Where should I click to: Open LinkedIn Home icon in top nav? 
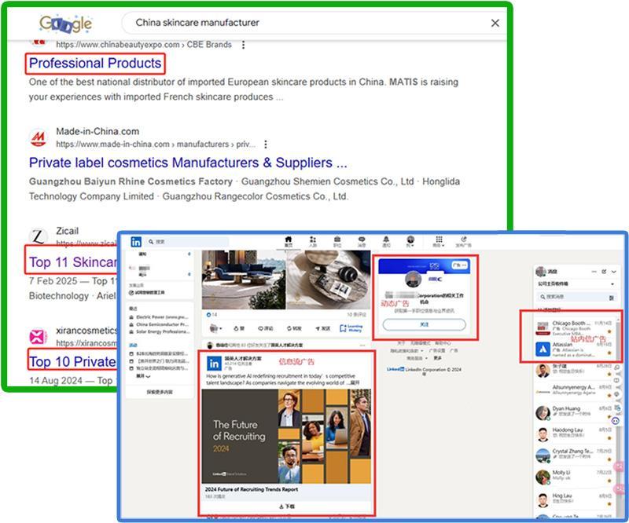click(288, 242)
